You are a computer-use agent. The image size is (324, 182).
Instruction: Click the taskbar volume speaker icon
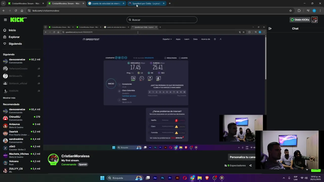[306, 178]
